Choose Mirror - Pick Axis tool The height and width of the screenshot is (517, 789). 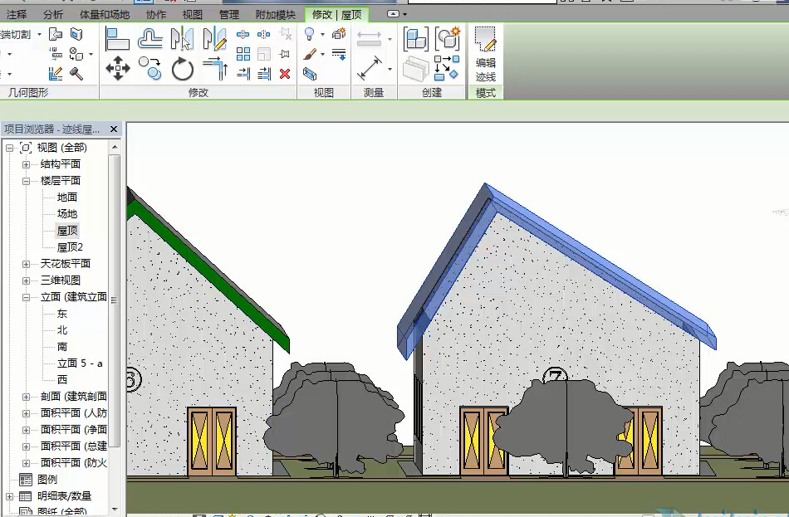click(x=182, y=39)
